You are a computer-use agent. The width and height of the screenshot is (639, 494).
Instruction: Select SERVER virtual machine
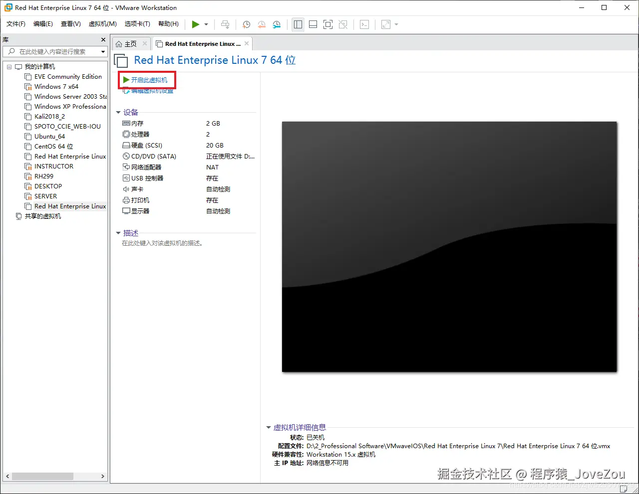(45, 196)
